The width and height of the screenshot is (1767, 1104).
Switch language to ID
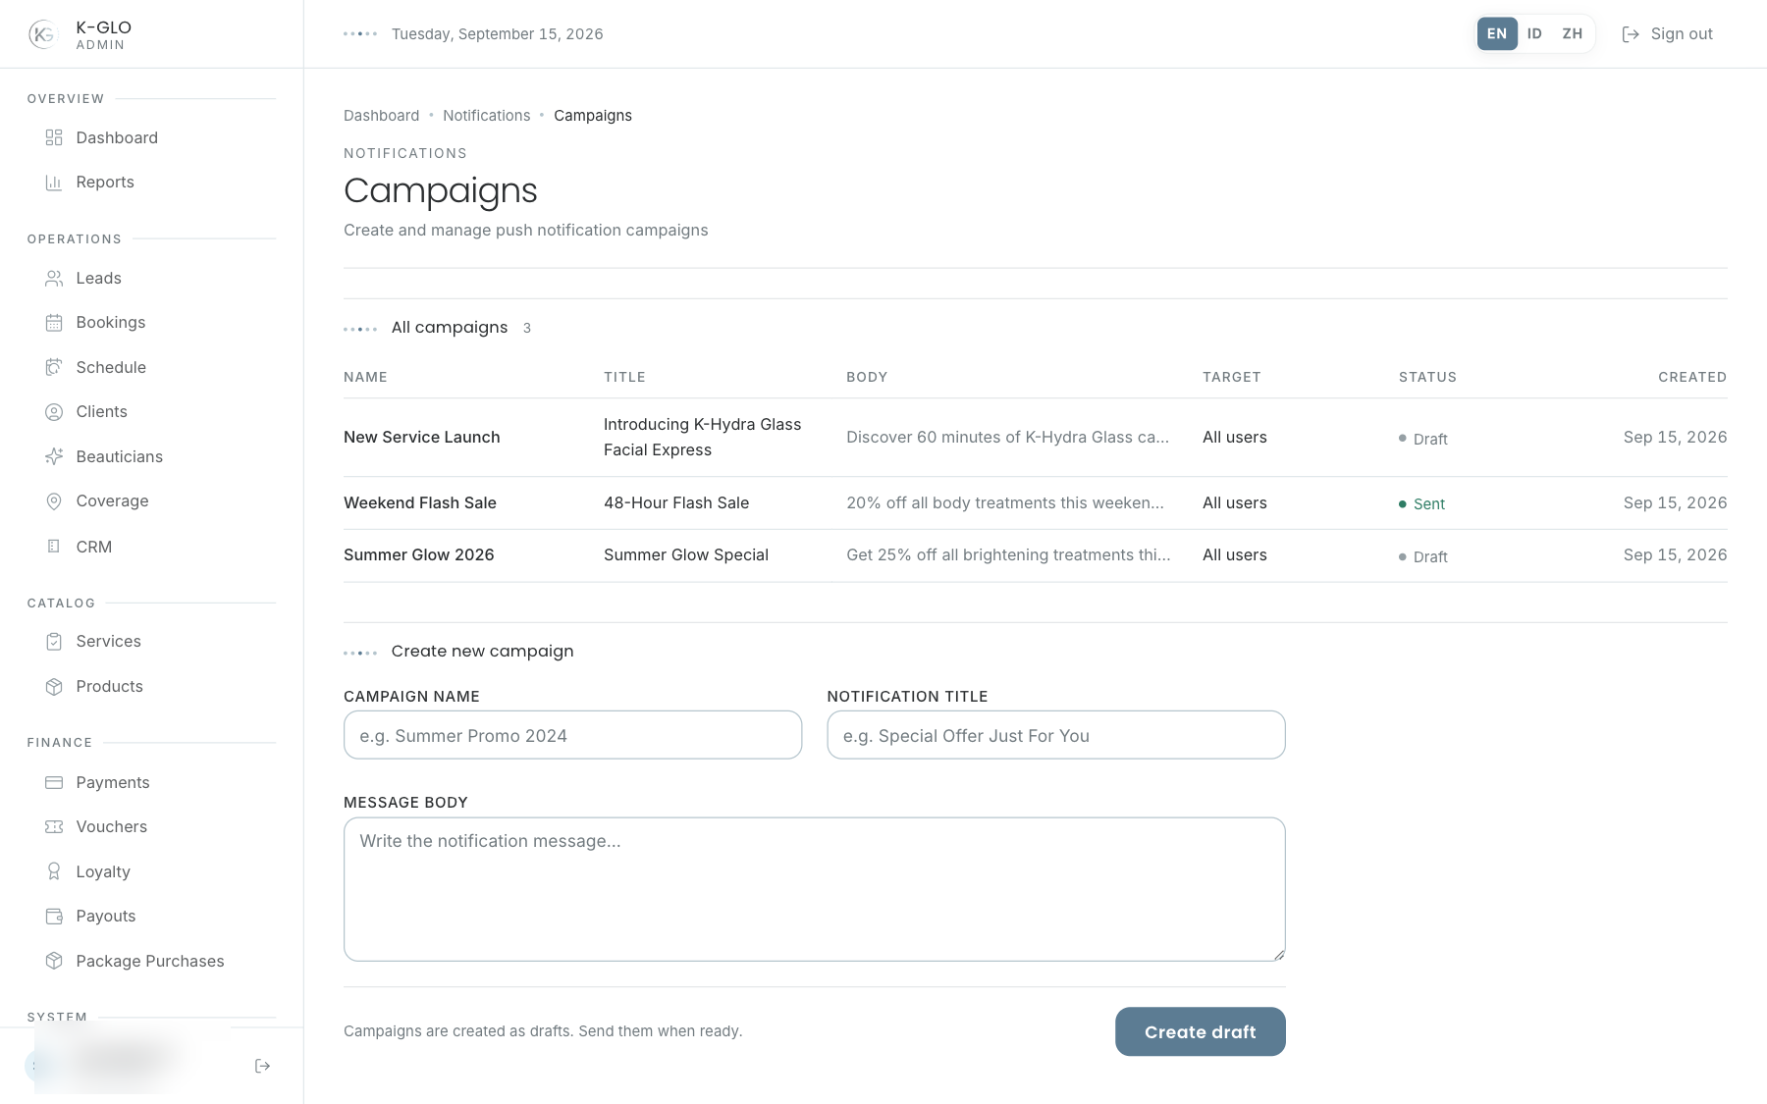pos(1534,34)
